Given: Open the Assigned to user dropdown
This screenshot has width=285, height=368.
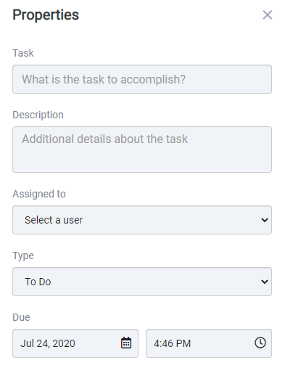Looking at the screenshot, I should tap(142, 220).
